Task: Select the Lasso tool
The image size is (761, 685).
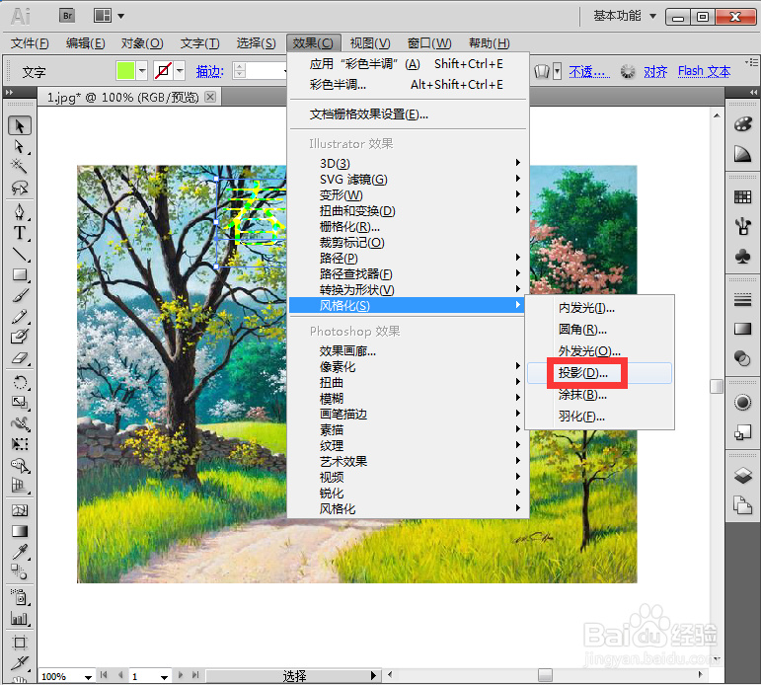Action: [x=20, y=188]
